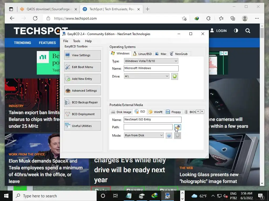Open Edge extensions puzzle icon
Viewport: 269px width, 201px height.
[208, 18]
